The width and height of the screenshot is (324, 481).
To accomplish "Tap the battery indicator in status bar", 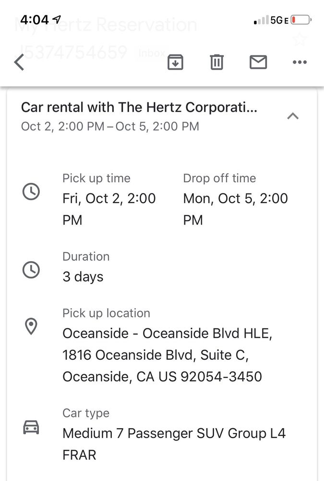I will pos(301,20).
